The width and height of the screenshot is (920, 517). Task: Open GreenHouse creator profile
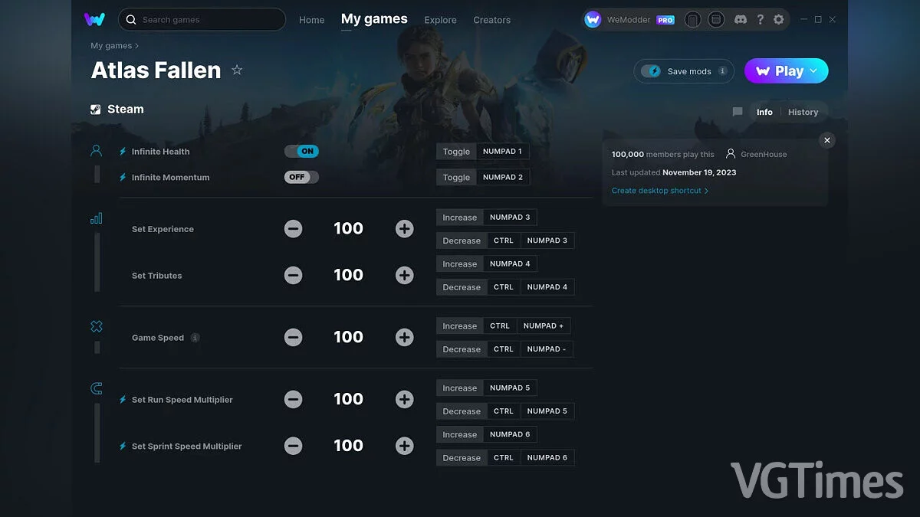pos(757,154)
